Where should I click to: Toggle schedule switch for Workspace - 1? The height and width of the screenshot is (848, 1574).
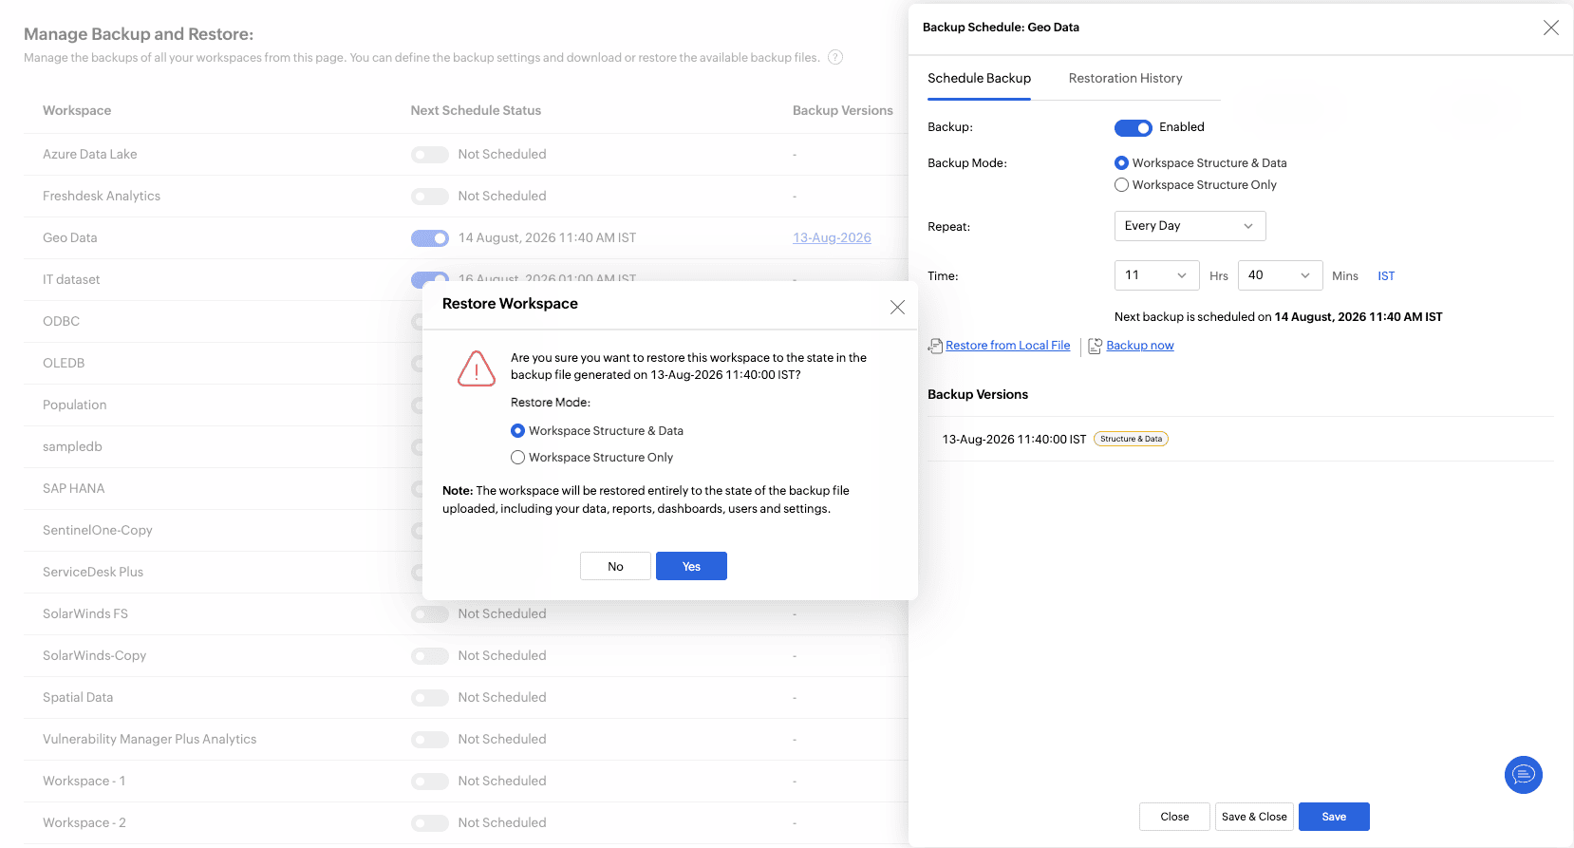[429, 782]
